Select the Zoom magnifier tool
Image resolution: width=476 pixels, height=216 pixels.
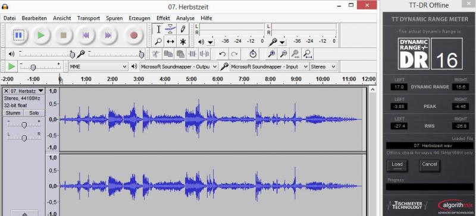(158, 42)
